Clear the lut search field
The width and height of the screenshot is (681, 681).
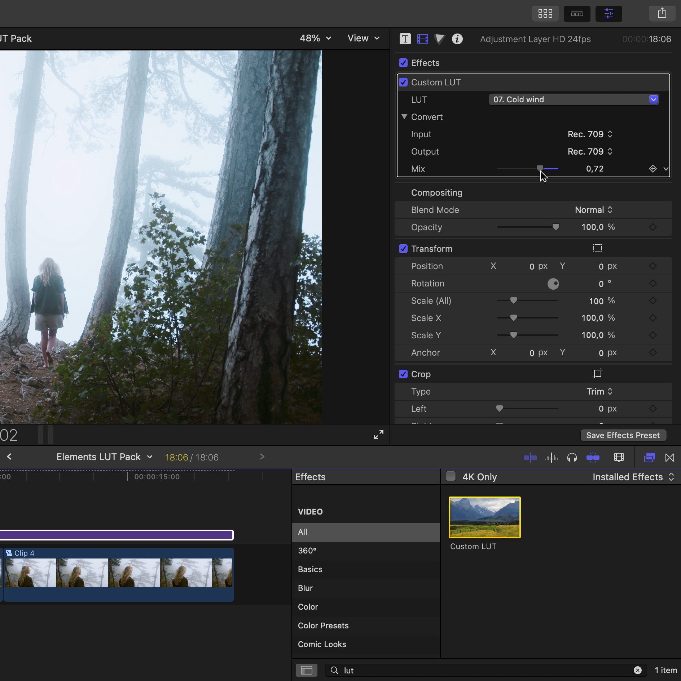click(x=637, y=670)
